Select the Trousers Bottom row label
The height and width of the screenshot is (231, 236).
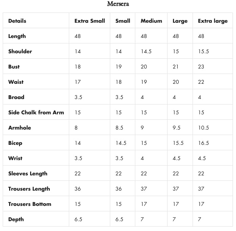pyautogui.click(x=30, y=204)
